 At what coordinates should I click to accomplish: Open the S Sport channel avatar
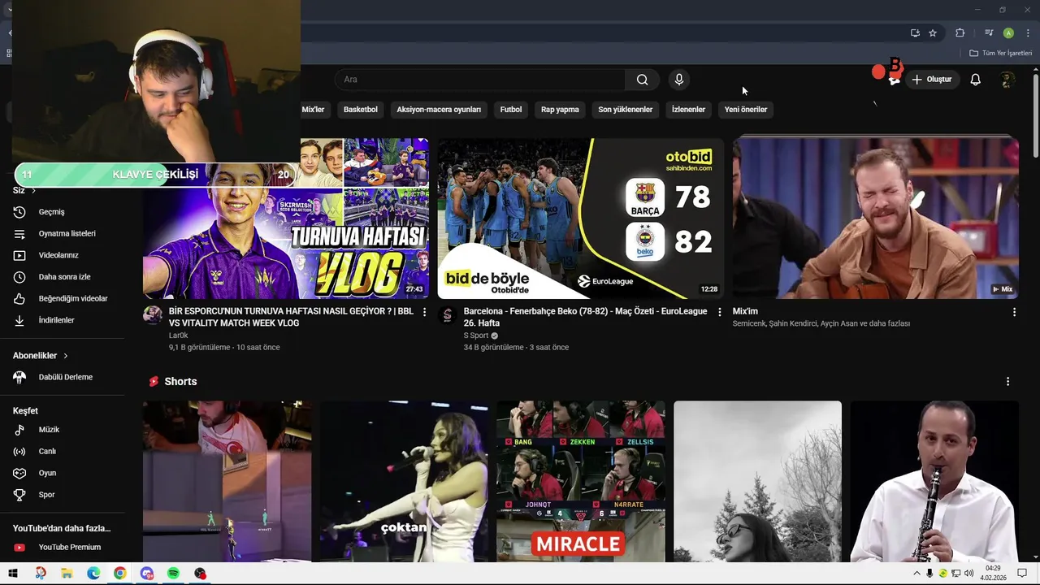point(447,315)
